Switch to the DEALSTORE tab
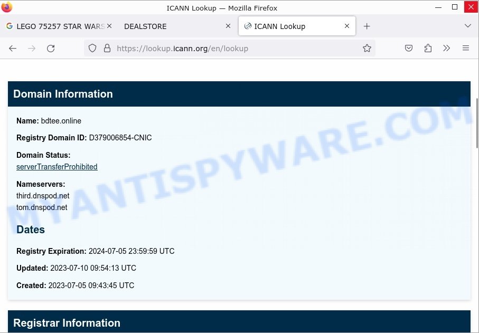 [176, 26]
